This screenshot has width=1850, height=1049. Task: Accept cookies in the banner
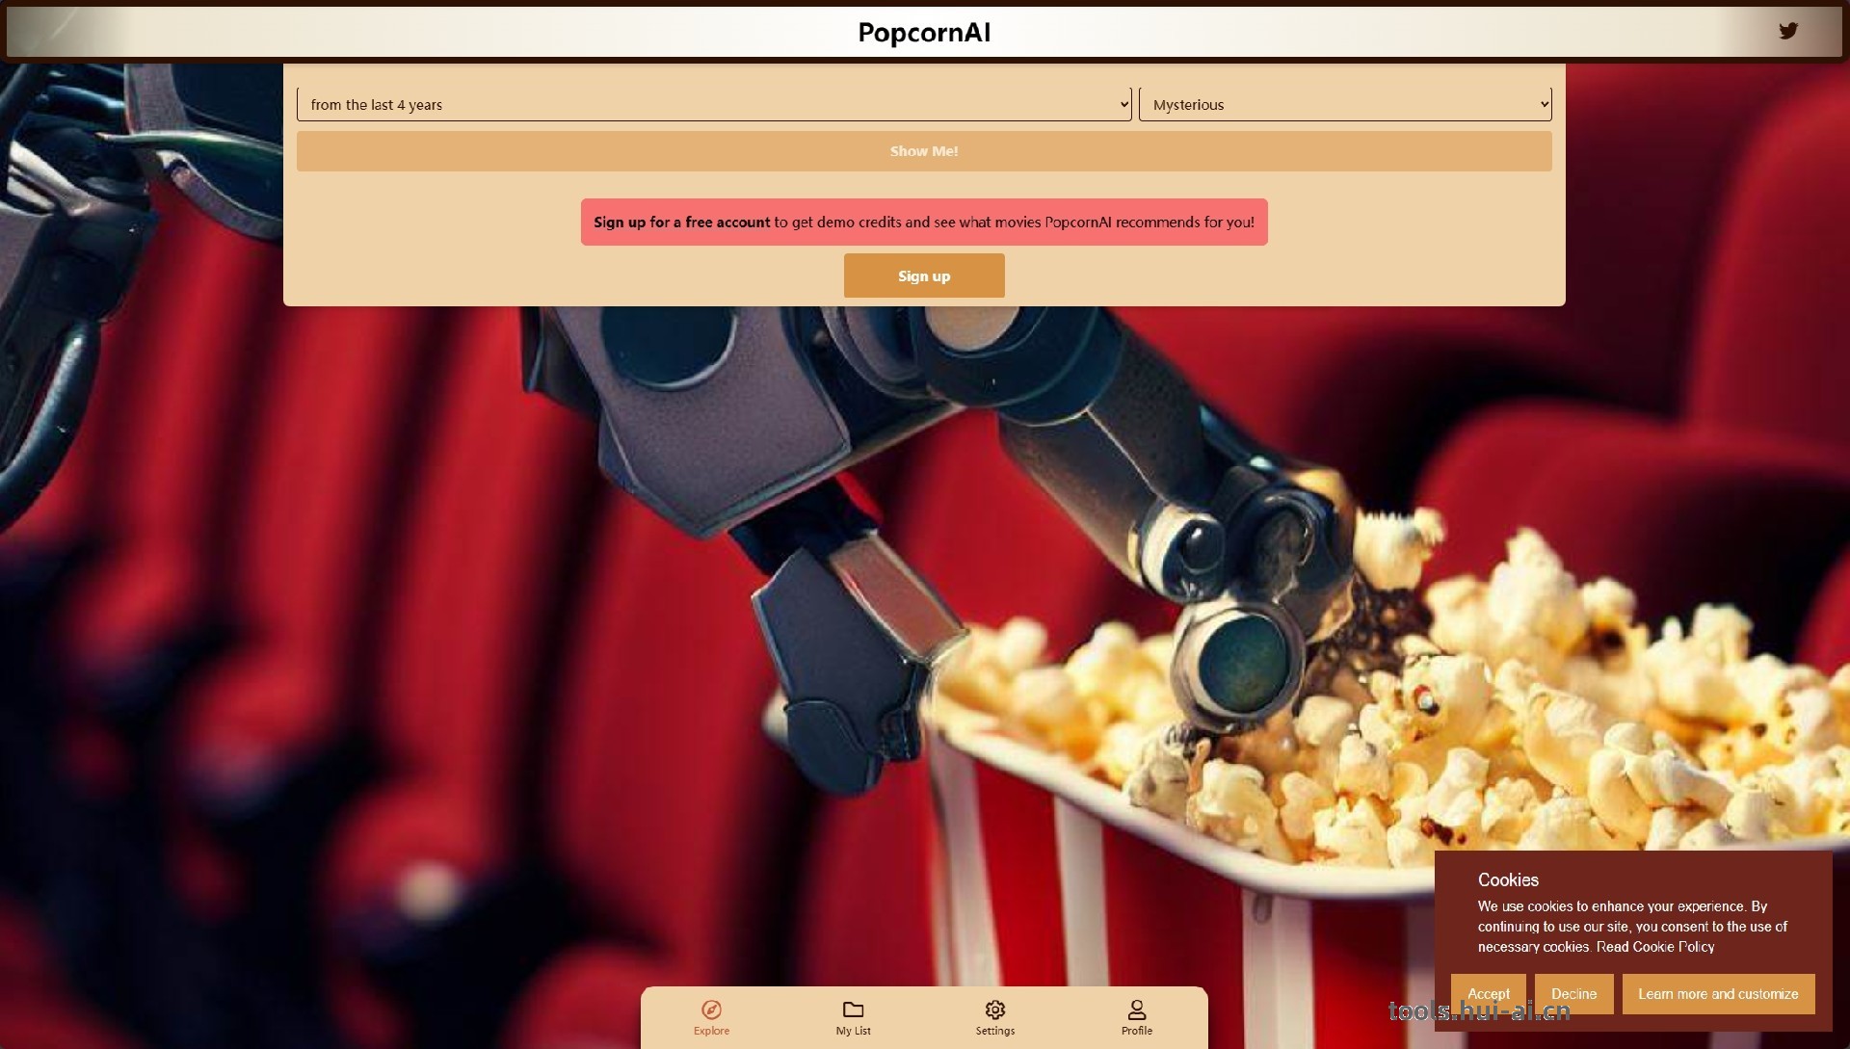click(1488, 993)
